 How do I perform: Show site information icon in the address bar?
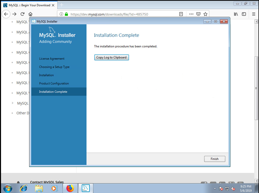[61, 14]
